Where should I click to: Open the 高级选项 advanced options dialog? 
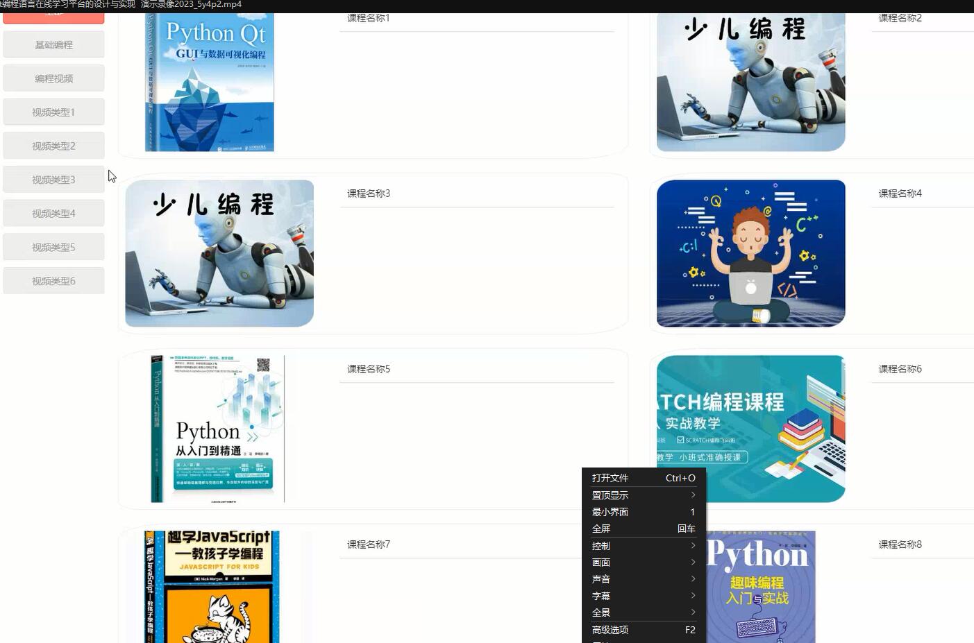tap(610, 629)
